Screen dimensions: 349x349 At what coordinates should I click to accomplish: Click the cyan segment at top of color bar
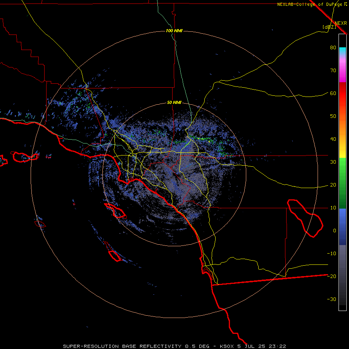click(x=342, y=51)
